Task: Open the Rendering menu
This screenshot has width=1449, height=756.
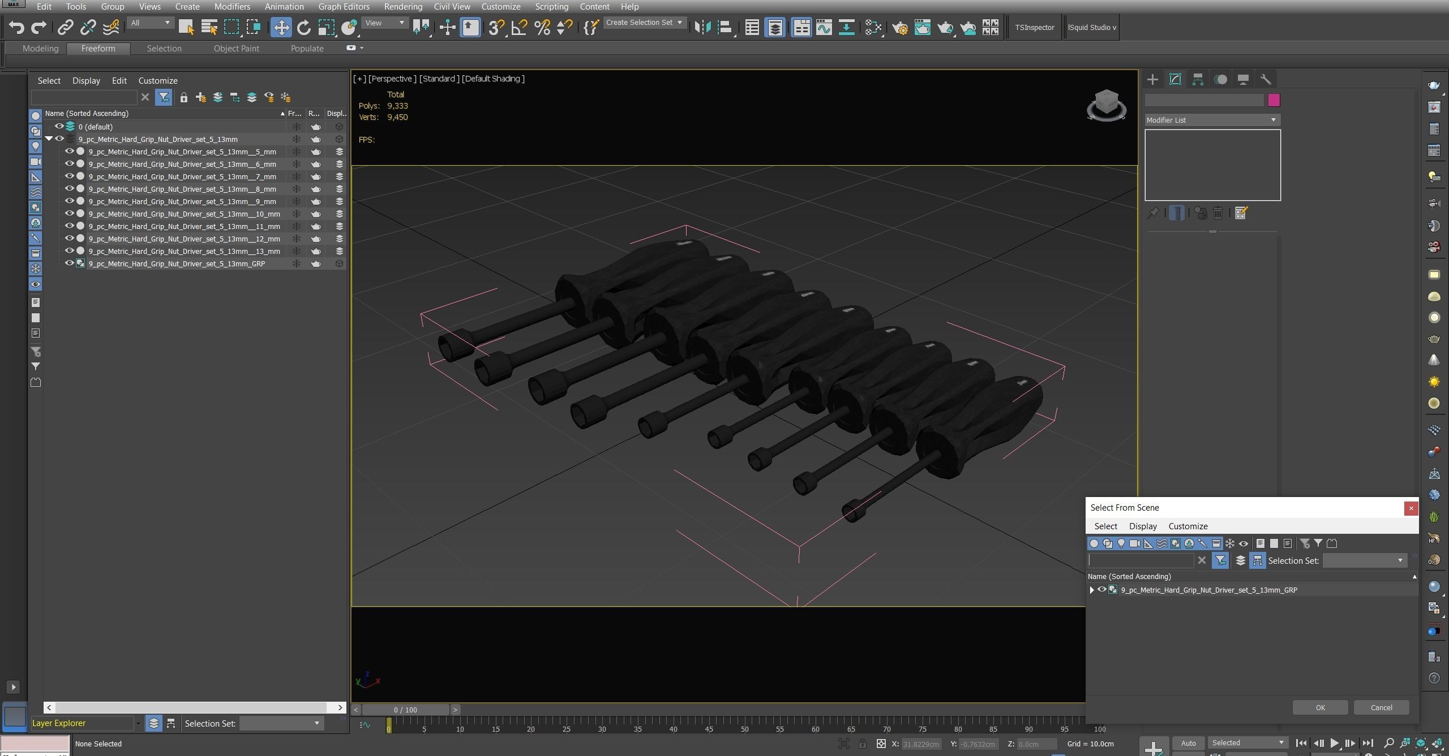Action: tap(402, 7)
